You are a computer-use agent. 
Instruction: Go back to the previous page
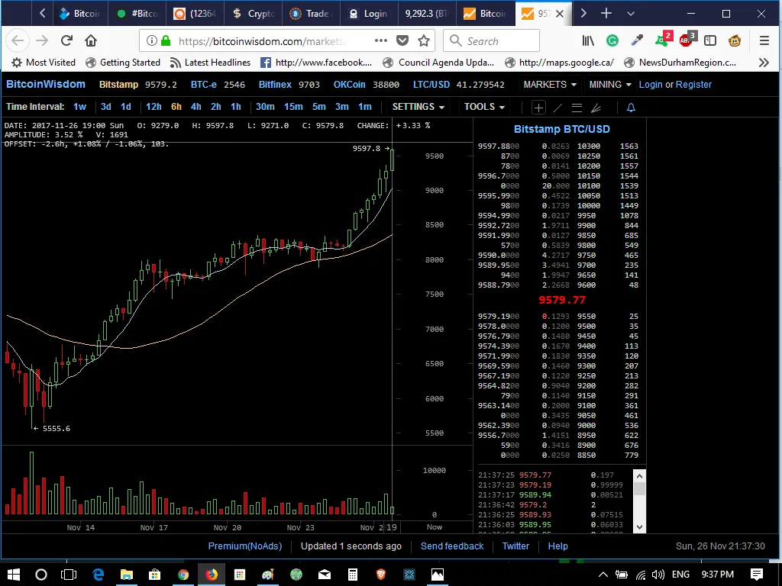click(x=18, y=41)
